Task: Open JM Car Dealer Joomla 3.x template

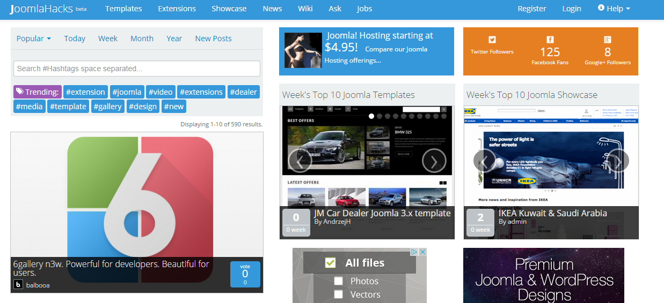Action: tap(382, 213)
